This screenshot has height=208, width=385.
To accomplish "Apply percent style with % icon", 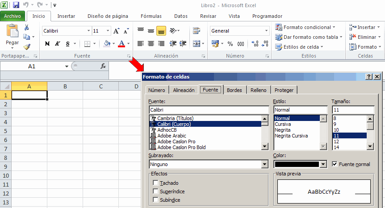I will point(230,44).
